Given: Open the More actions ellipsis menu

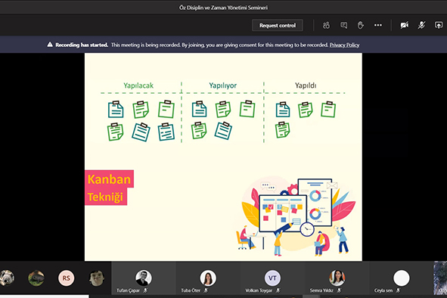Looking at the screenshot, I should (x=378, y=26).
